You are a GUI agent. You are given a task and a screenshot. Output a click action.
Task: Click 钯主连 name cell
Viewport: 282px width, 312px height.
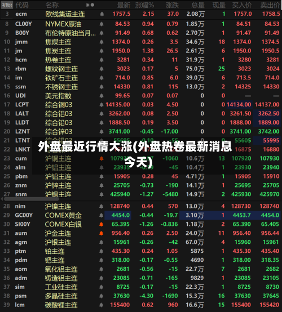(x=55, y=260)
